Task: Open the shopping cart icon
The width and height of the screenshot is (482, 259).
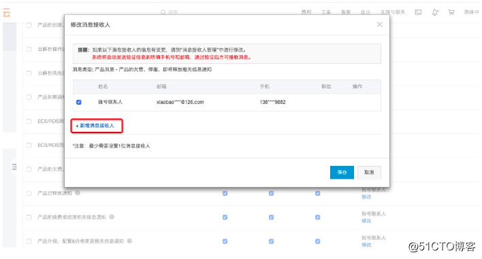Action: [x=451, y=12]
